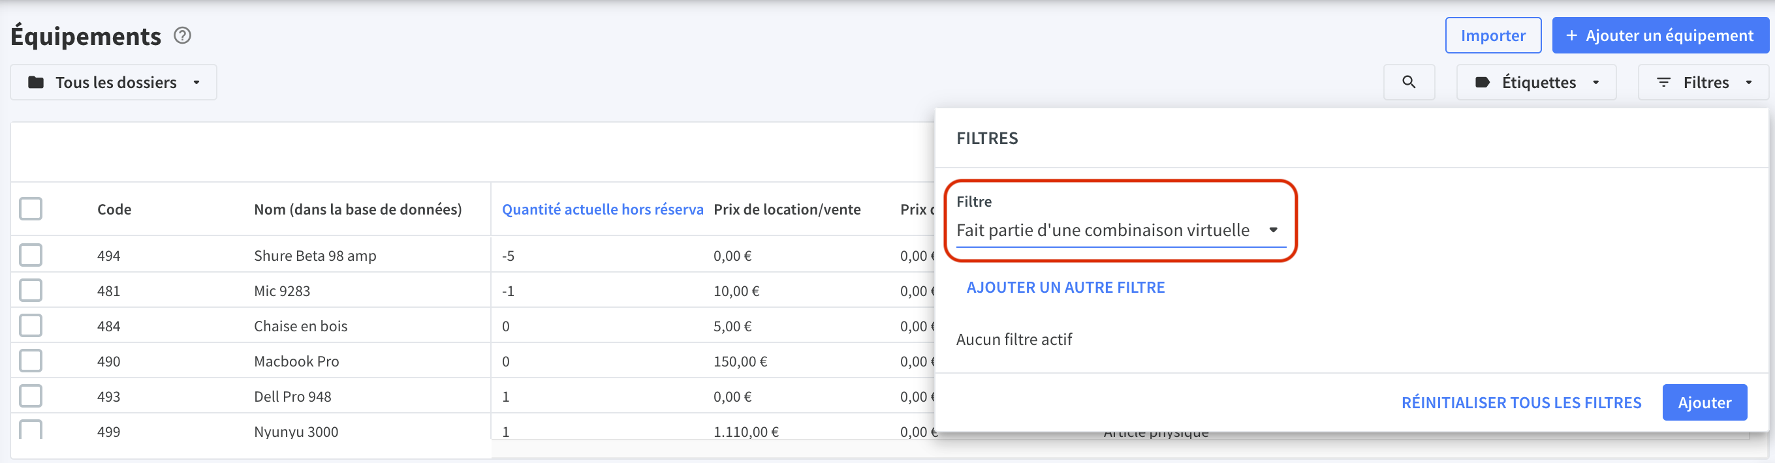Click the FILTRES panel heading
1775x463 pixels.
point(986,138)
